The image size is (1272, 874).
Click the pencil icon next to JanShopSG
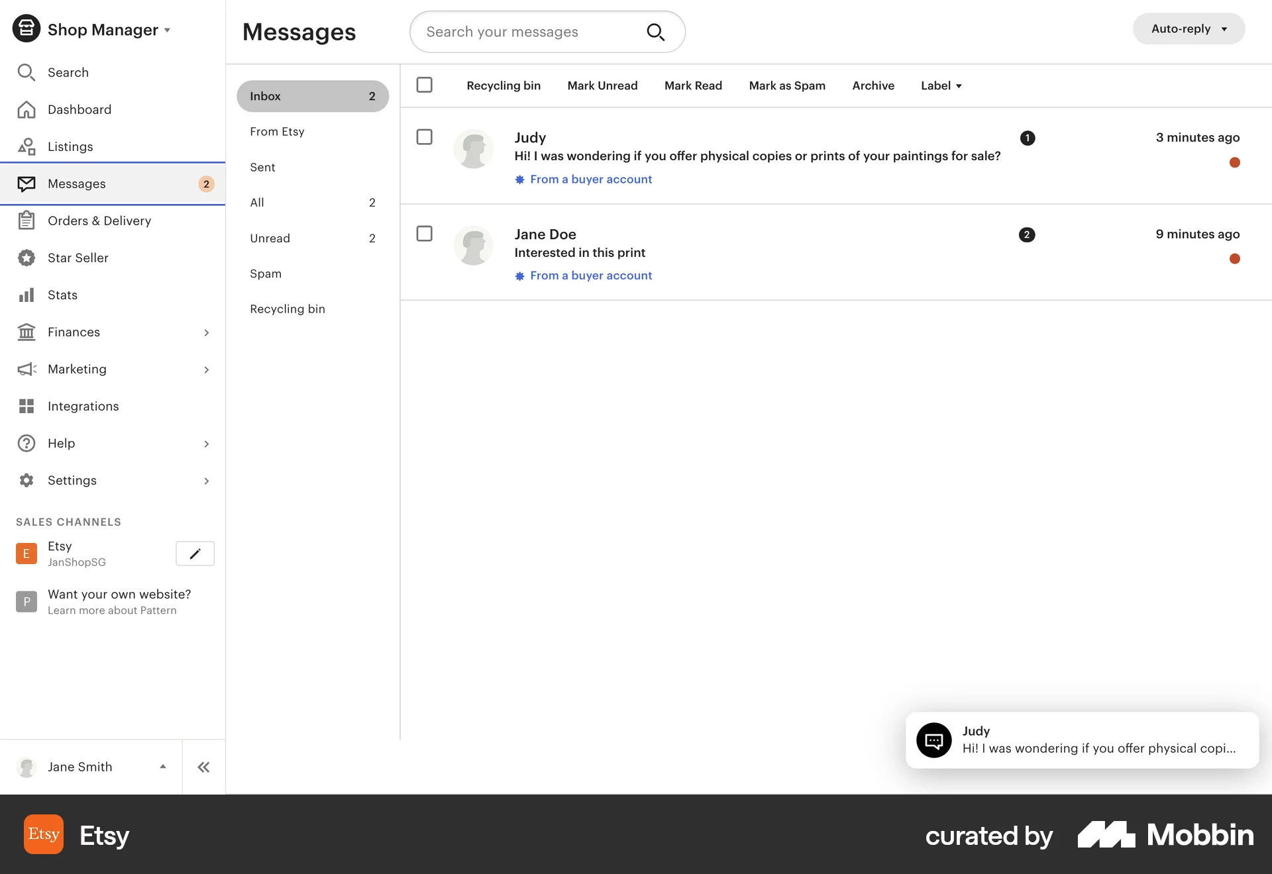click(195, 554)
